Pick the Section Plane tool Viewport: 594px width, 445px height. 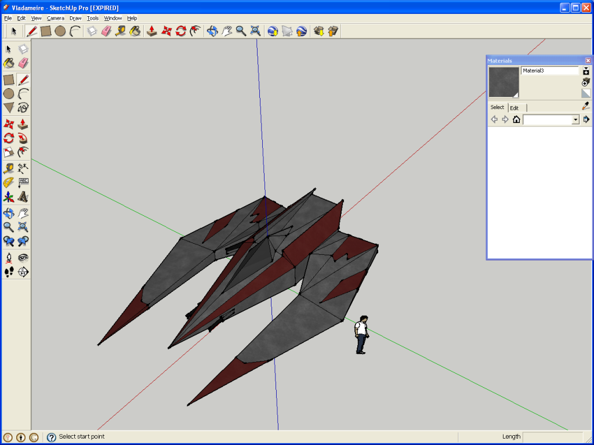23,272
